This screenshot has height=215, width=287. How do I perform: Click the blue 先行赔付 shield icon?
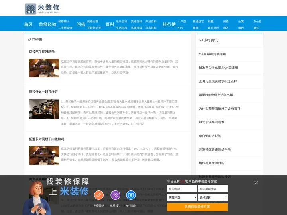131,195
